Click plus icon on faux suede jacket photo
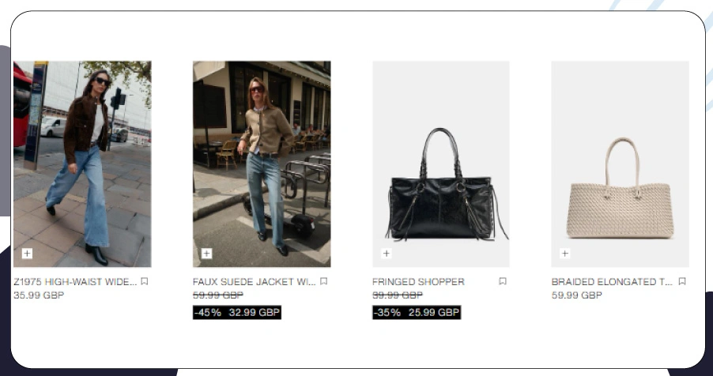The height and width of the screenshot is (376, 713). 207,254
